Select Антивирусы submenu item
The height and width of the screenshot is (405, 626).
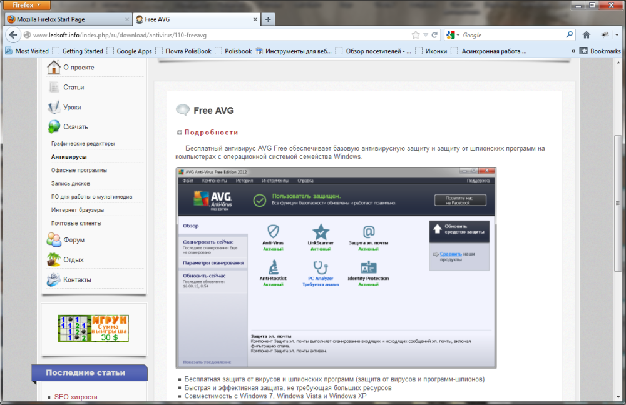point(69,157)
